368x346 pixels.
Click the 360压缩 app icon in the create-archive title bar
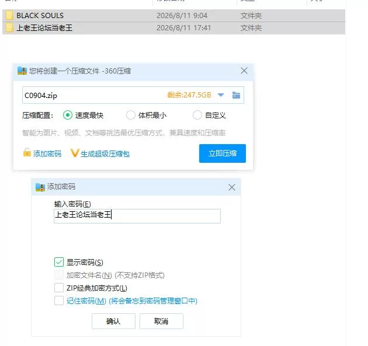pos(22,71)
